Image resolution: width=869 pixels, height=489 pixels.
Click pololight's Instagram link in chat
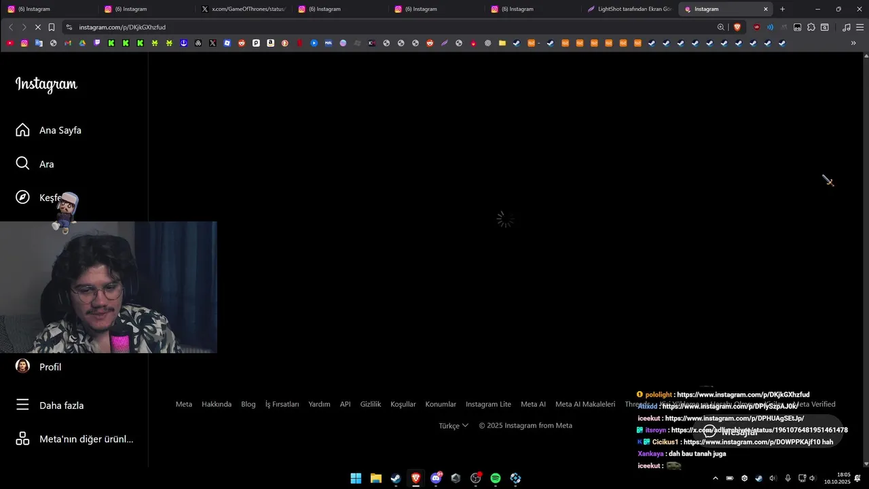pos(743,395)
